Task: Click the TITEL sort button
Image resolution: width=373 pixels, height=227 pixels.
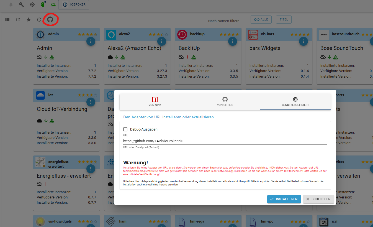Action: click(284, 19)
